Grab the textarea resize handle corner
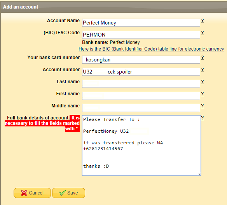The width and height of the screenshot is (227, 205). click(x=199, y=174)
